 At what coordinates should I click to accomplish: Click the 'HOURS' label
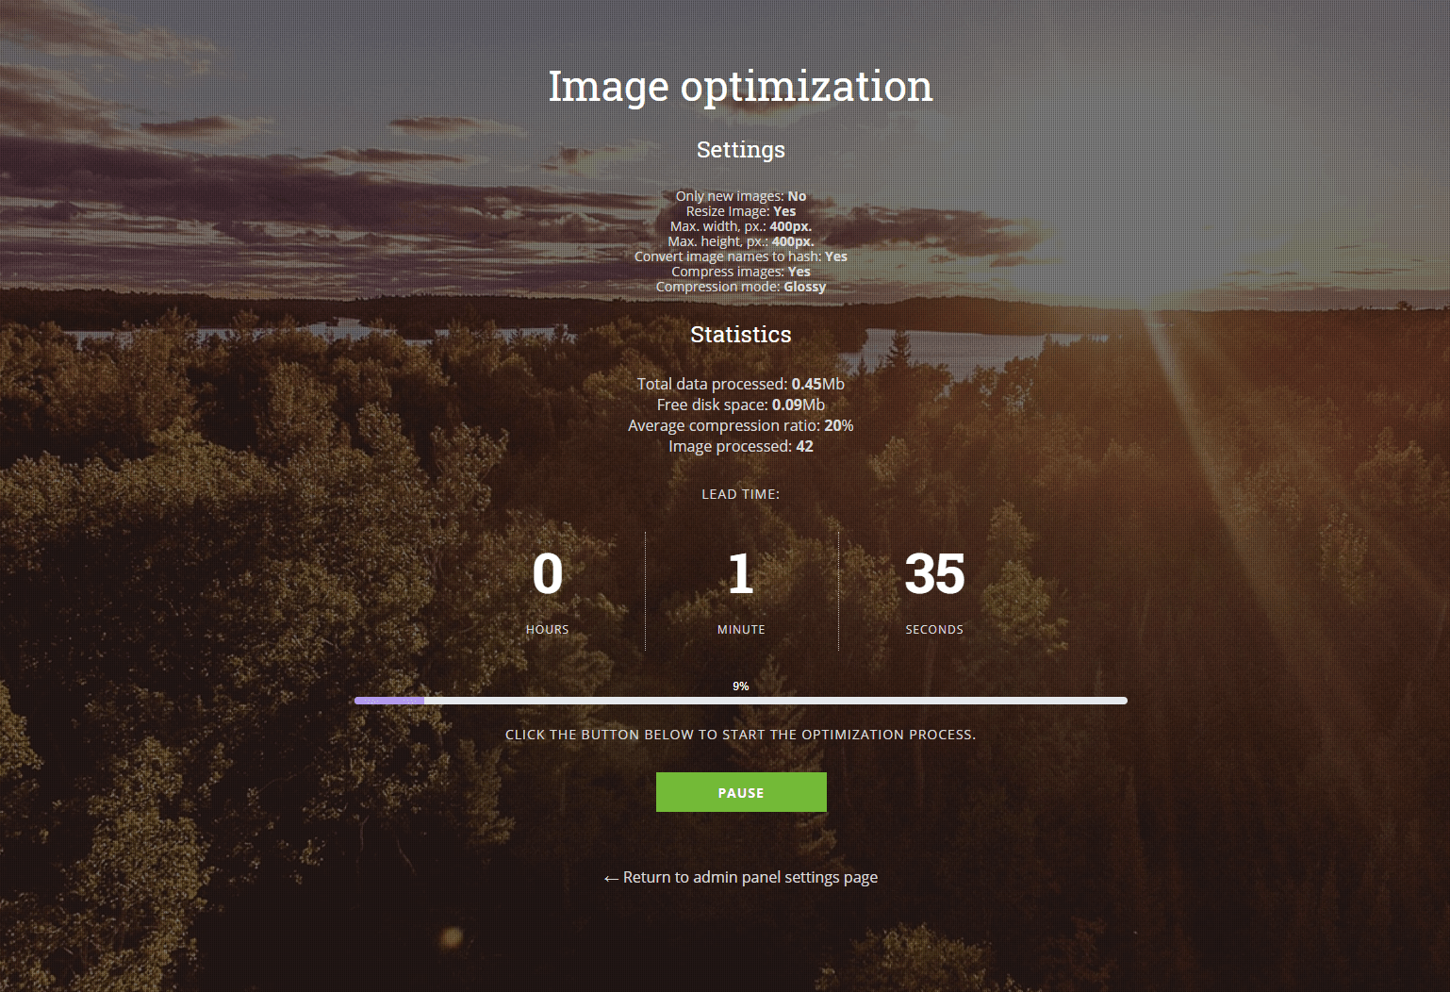pyautogui.click(x=548, y=629)
